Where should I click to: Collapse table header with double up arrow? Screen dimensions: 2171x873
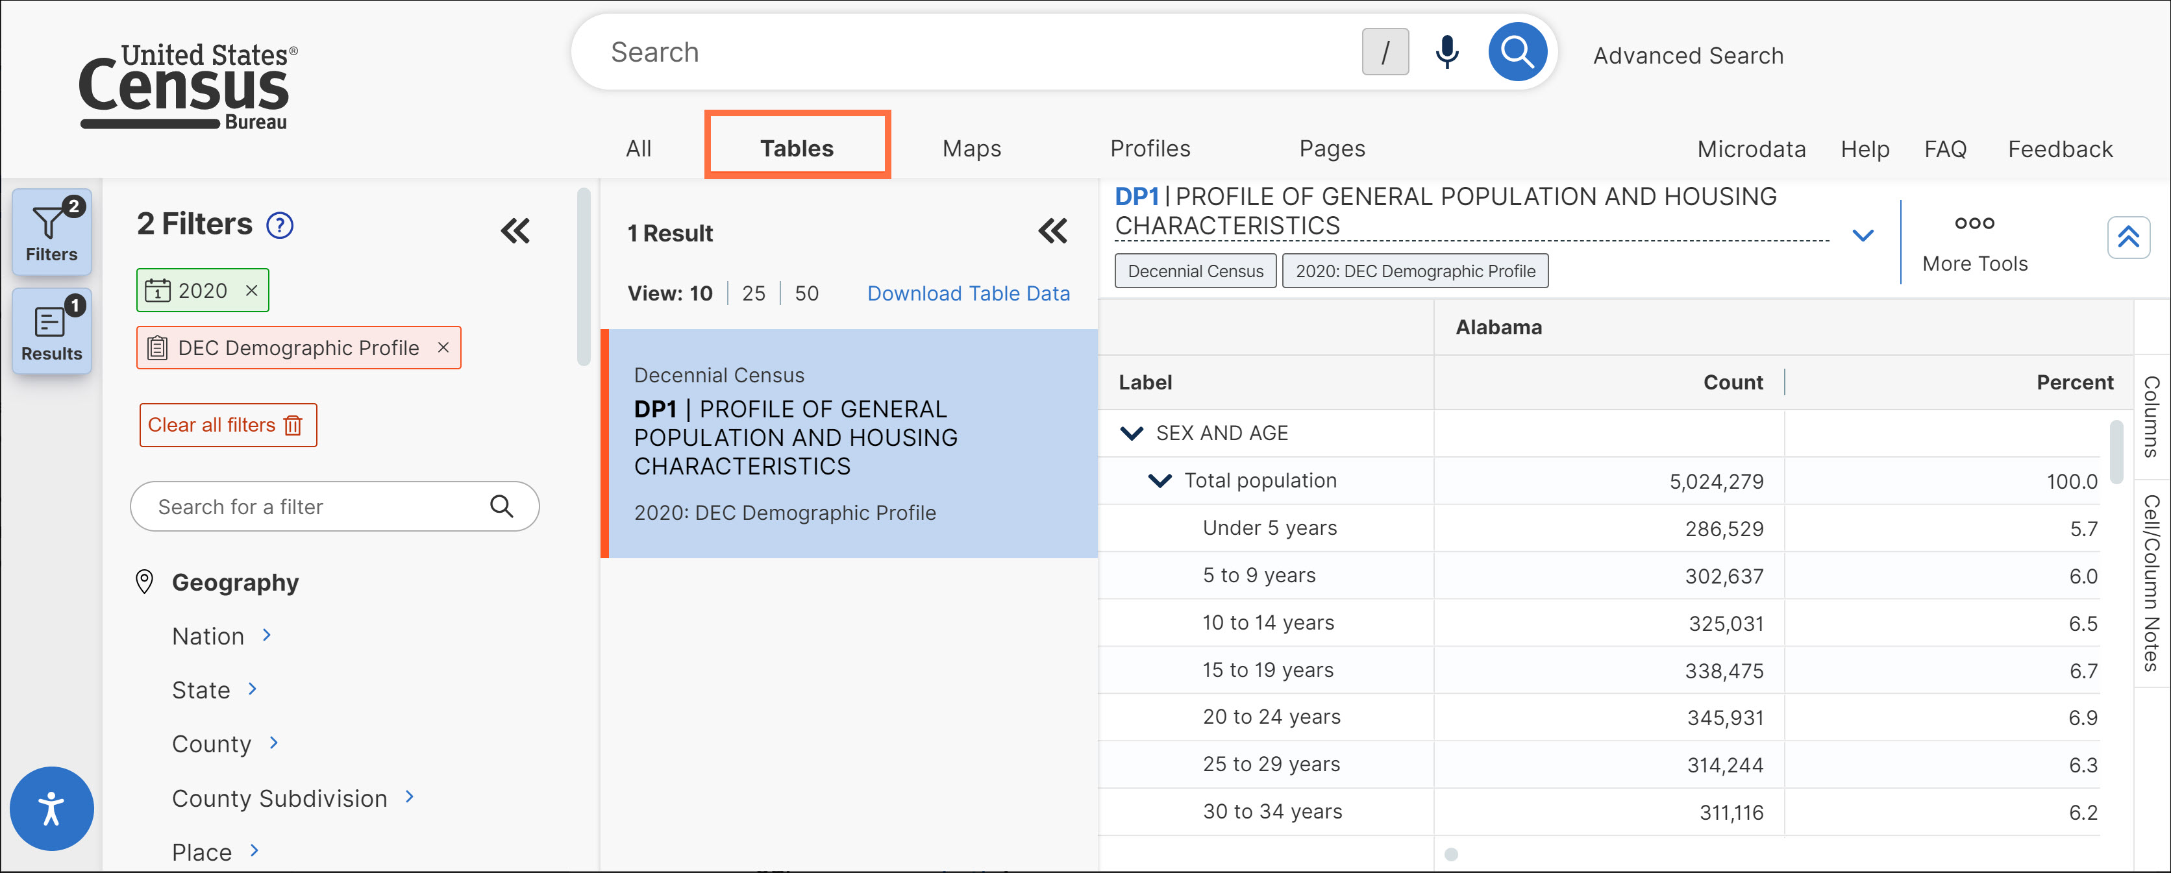coord(2128,237)
